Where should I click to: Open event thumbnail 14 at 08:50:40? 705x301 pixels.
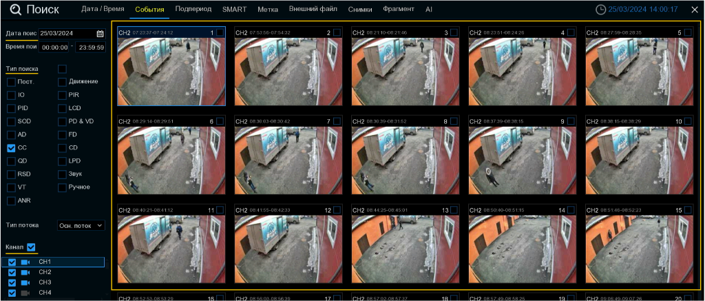[x=523, y=249]
